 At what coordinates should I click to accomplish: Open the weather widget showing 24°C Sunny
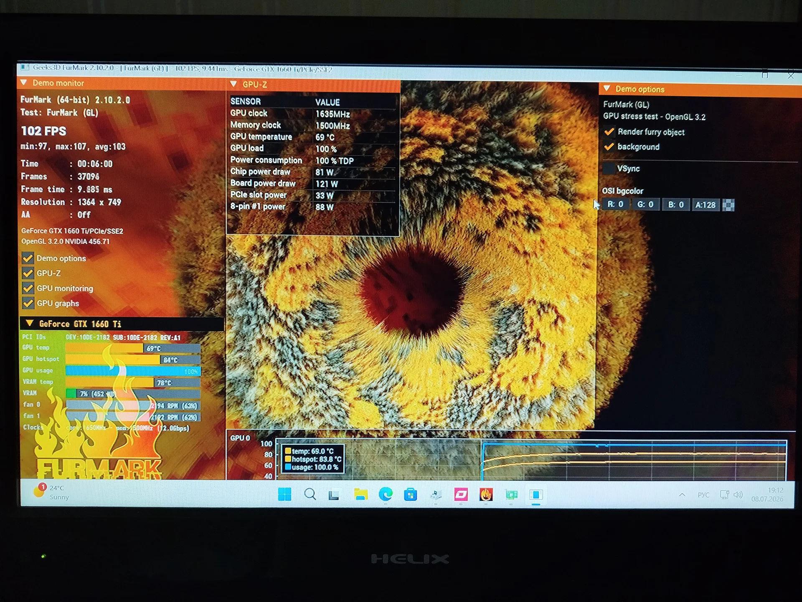[x=51, y=492]
